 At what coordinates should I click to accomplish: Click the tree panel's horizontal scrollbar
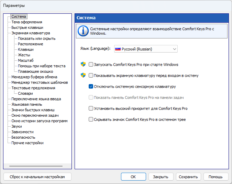coord(36,166)
